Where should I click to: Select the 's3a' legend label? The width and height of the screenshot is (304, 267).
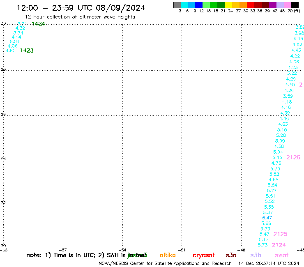pyautogui.click(x=231, y=255)
